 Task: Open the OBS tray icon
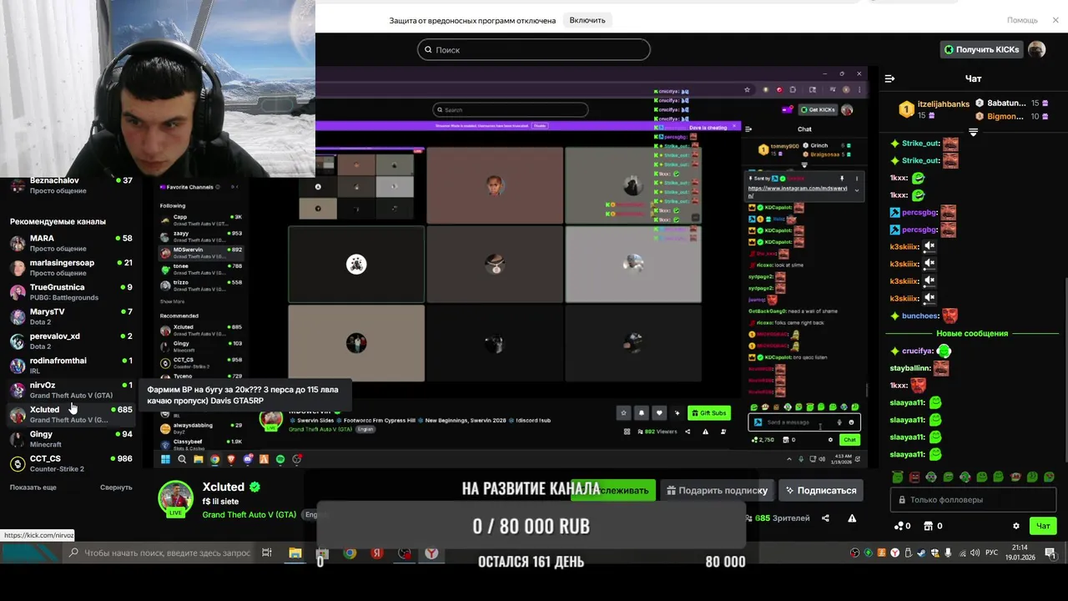pyautogui.click(x=855, y=553)
